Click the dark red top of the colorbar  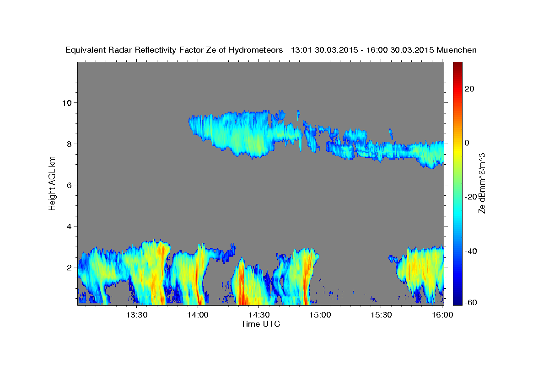pos(457,66)
